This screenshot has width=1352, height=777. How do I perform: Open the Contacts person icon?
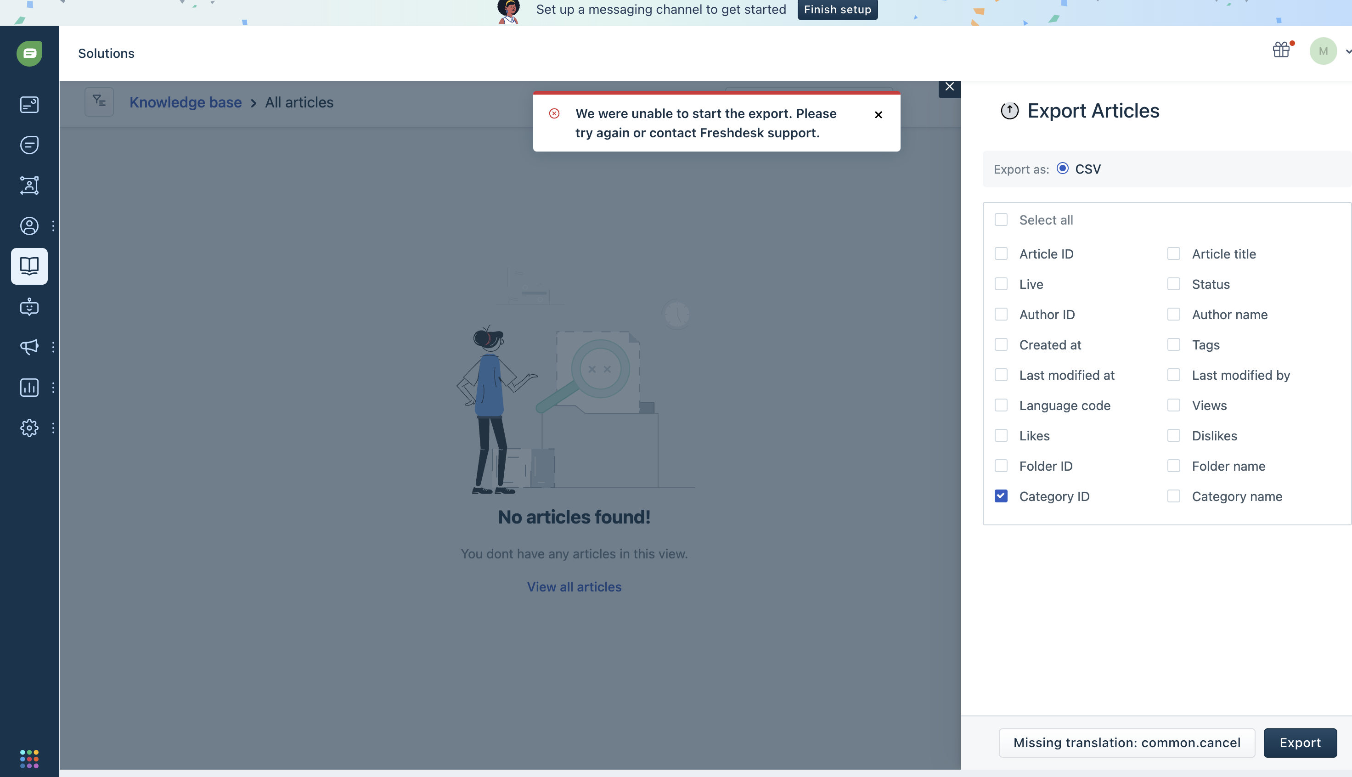click(x=29, y=226)
